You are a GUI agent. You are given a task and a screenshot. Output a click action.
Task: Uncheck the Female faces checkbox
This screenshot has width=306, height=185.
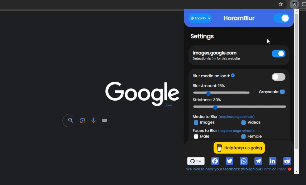click(x=243, y=136)
